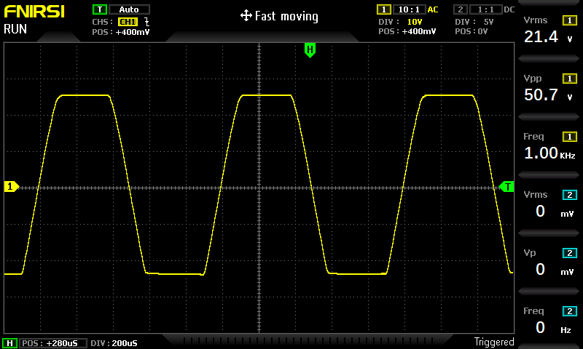
Task: Select the green H timebase badge
Action: tap(9, 343)
